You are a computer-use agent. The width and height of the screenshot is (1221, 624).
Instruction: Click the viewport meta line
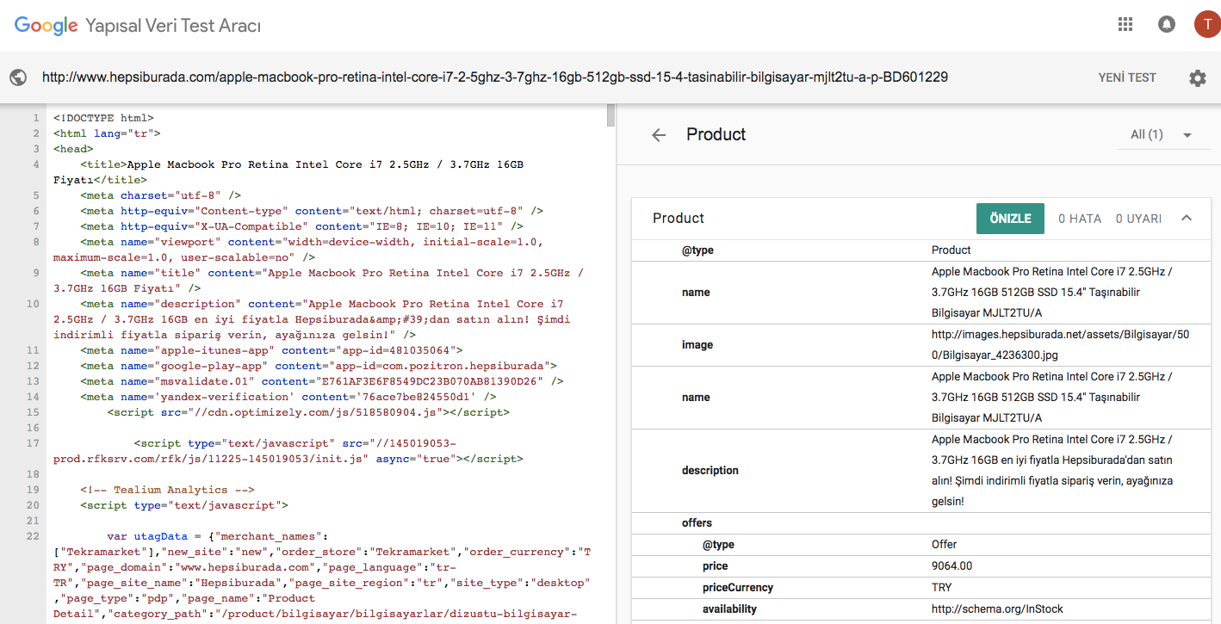click(x=298, y=250)
